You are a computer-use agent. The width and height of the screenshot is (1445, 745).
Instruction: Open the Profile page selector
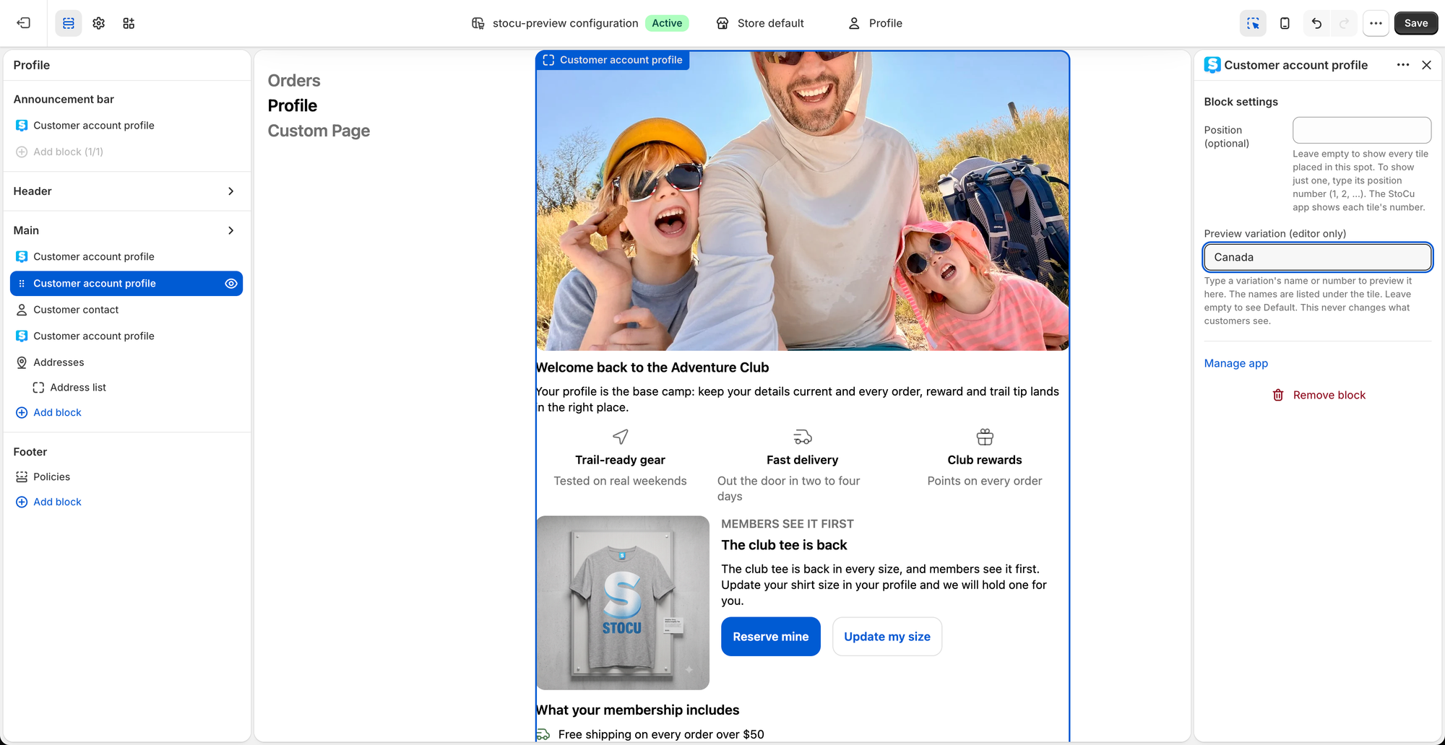[x=875, y=23]
